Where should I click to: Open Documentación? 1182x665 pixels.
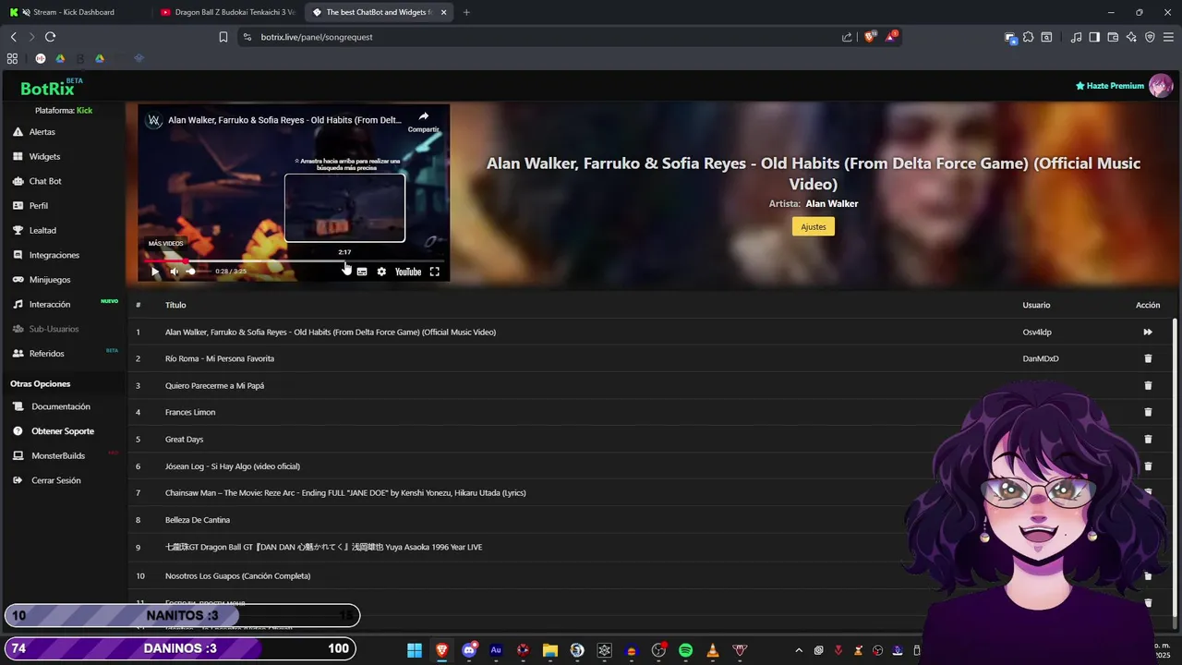pyautogui.click(x=61, y=406)
